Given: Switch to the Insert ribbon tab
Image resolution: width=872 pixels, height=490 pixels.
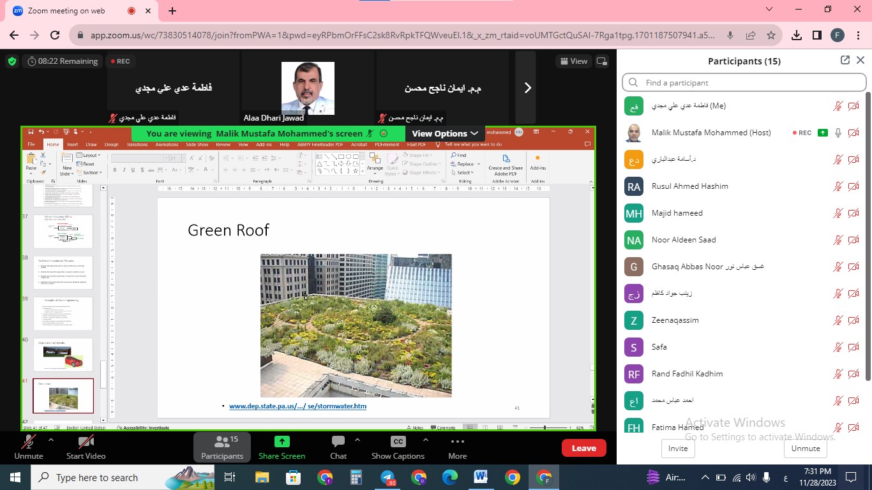Looking at the screenshot, I should pyautogui.click(x=71, y=145).
